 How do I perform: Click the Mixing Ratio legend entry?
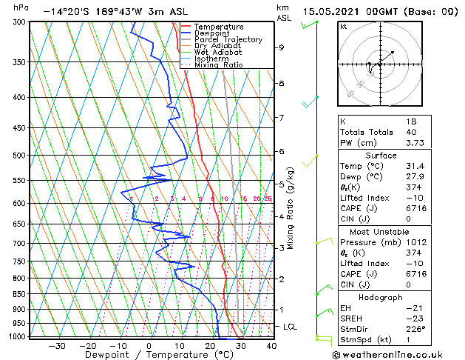(212, 65)
